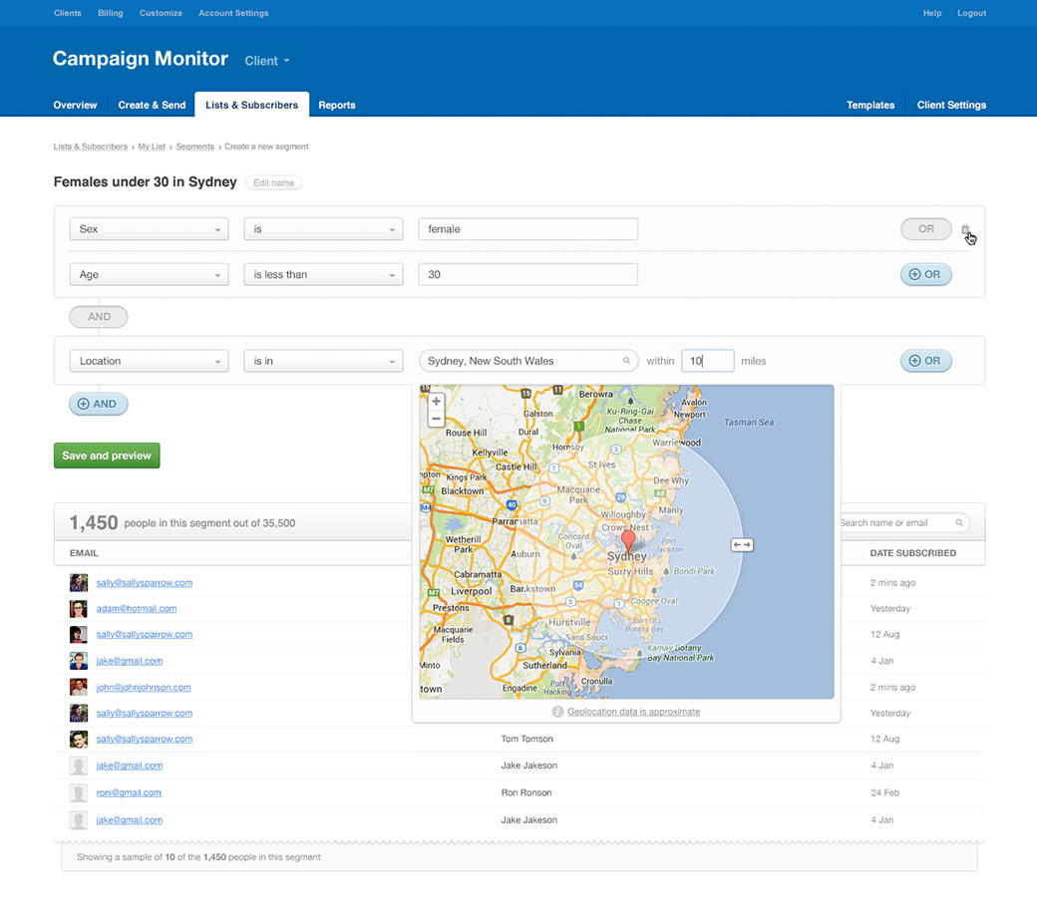Click the miles radius field
This screenshot has height=923, width=1037.
tap(708, 361)
